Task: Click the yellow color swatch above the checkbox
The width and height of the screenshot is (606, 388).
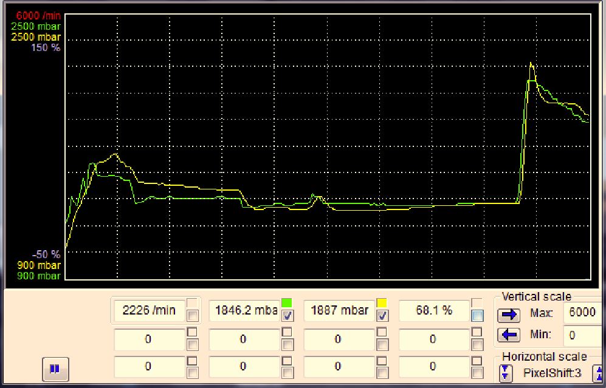Action: [382, 303]
